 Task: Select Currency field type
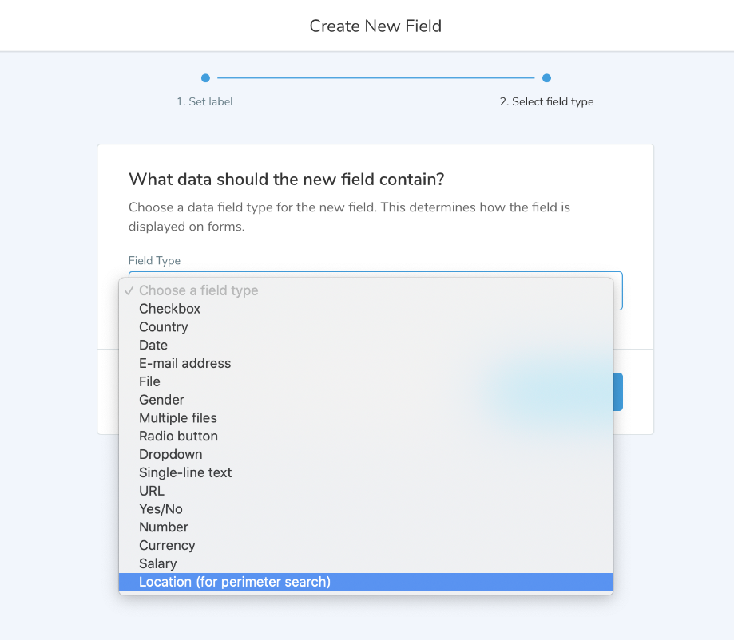click(x=167, y=546)
